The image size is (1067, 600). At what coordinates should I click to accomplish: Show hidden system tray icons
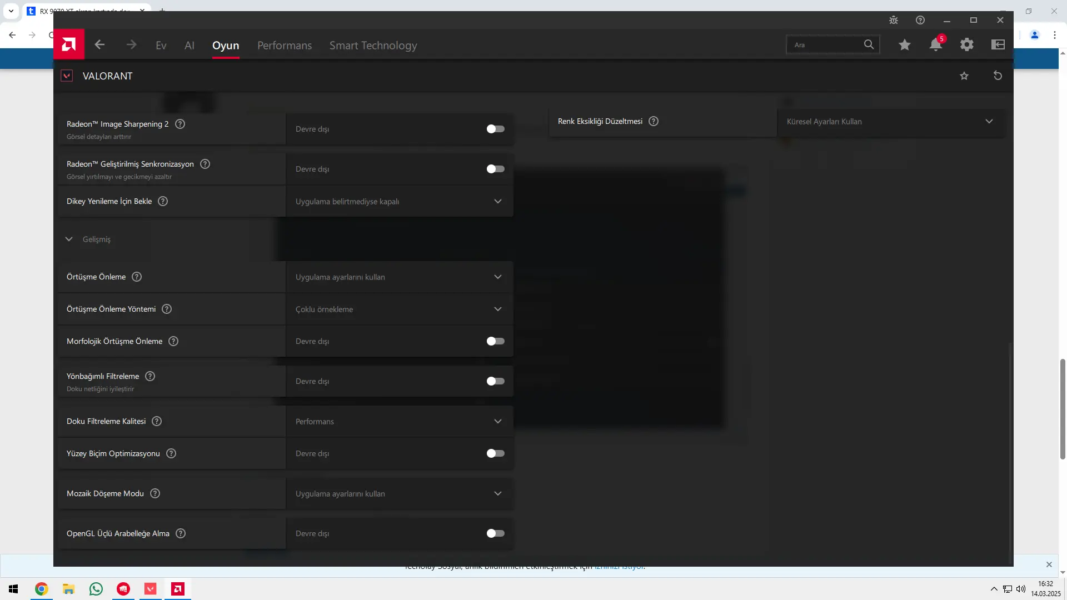click(x=994, y=589)
